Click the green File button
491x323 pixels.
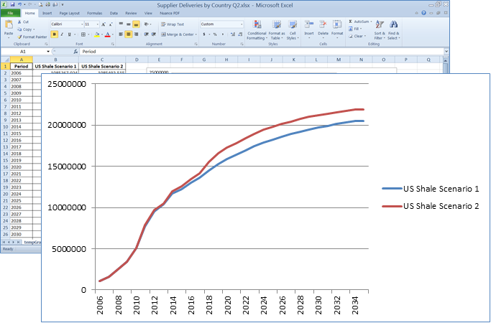click(11, 13)
